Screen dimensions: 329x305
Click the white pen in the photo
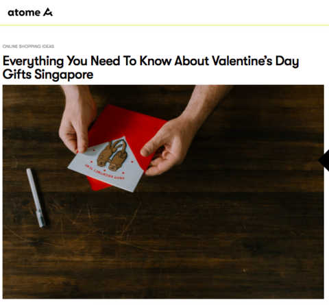[x=36, y=197]
